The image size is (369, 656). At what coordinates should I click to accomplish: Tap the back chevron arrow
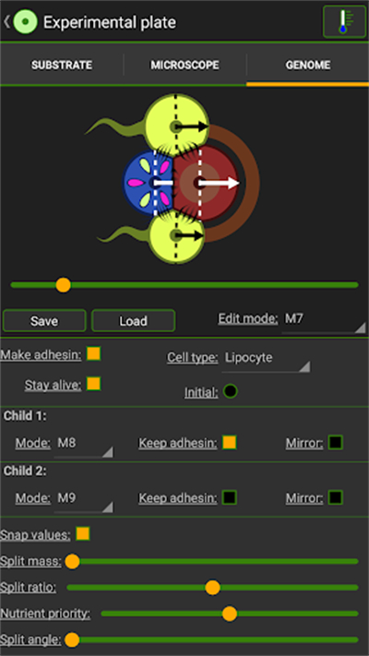[x=7, y=22]
